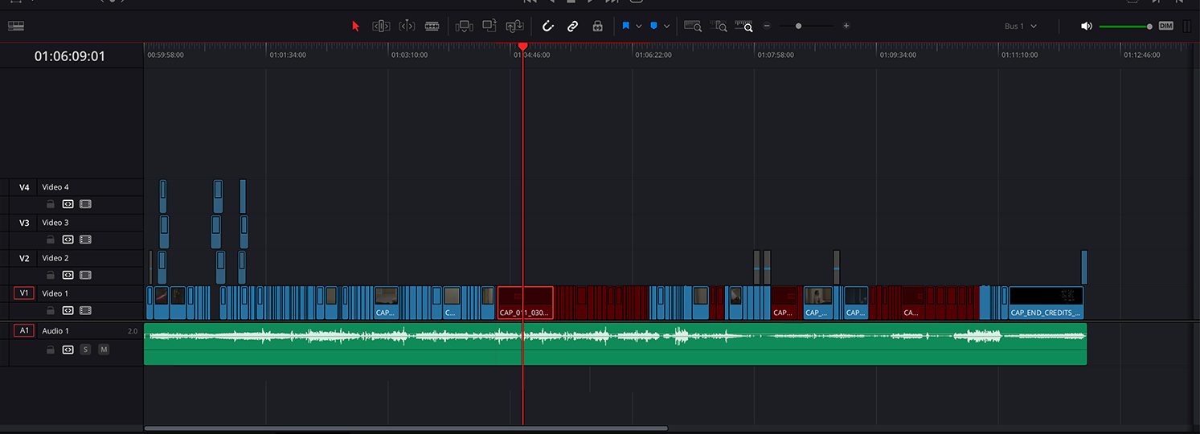Toggle auto track selector on Video 3
The image size is (1200, 434).
(68, 240)
